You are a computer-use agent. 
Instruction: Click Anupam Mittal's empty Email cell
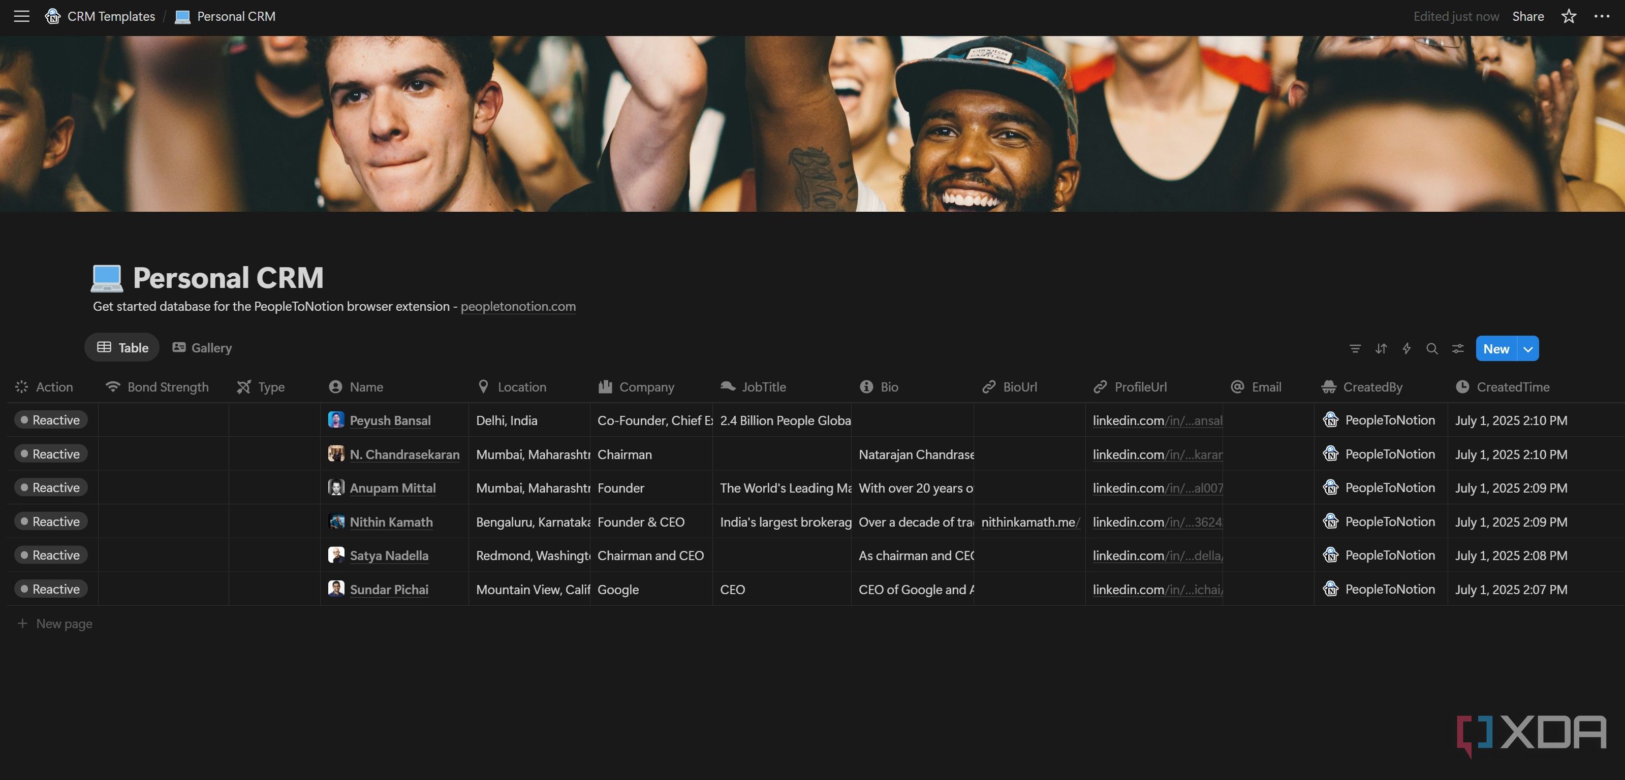1268,487
